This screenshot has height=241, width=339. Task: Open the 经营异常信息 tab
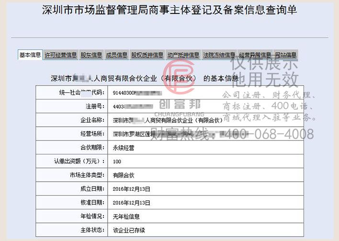click(x=255, y=55)
